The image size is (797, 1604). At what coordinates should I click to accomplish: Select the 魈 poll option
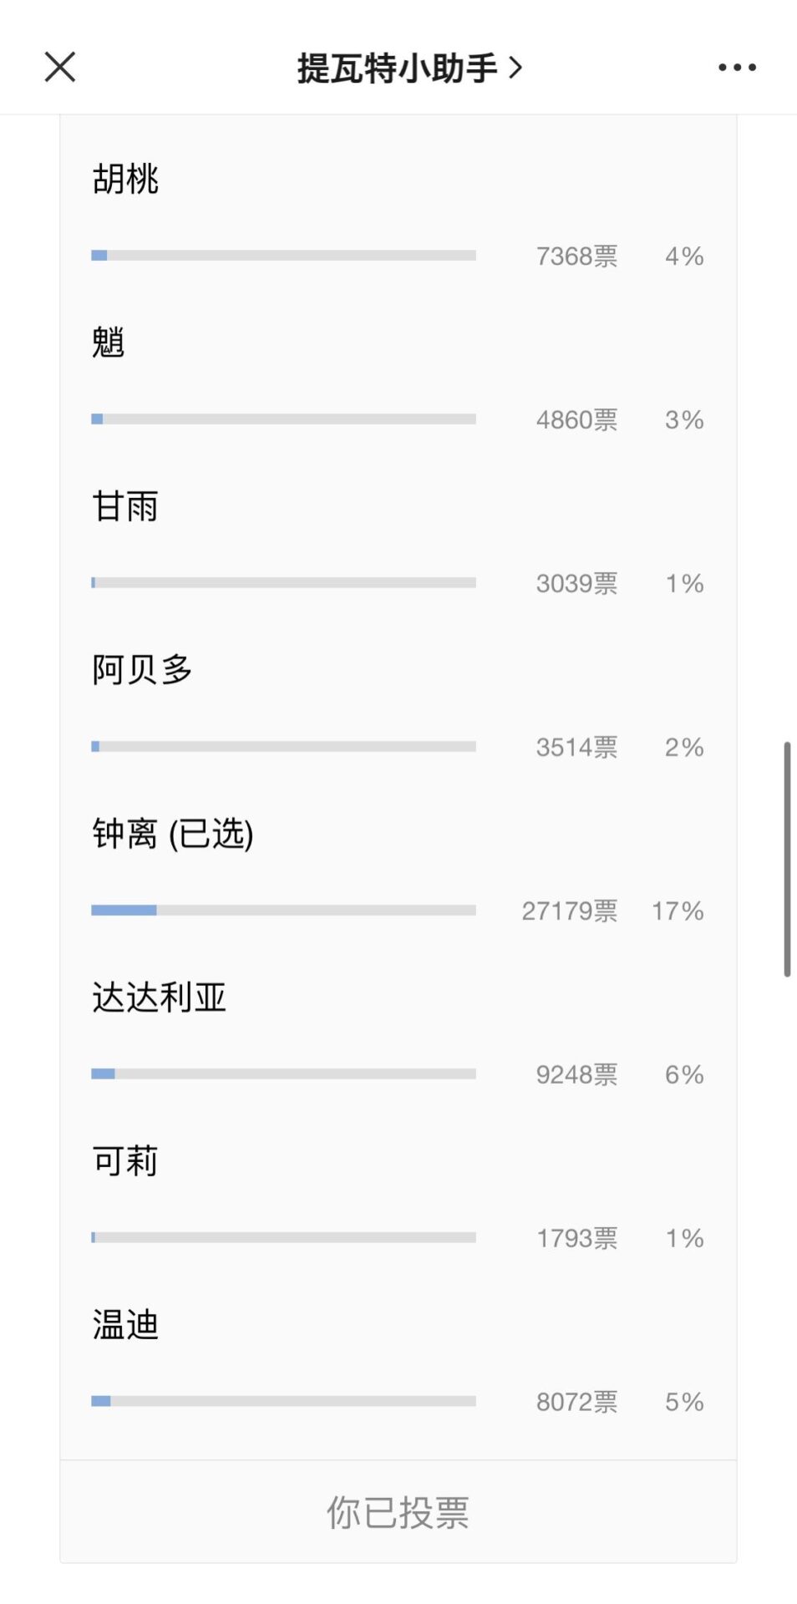pos(109,343)
